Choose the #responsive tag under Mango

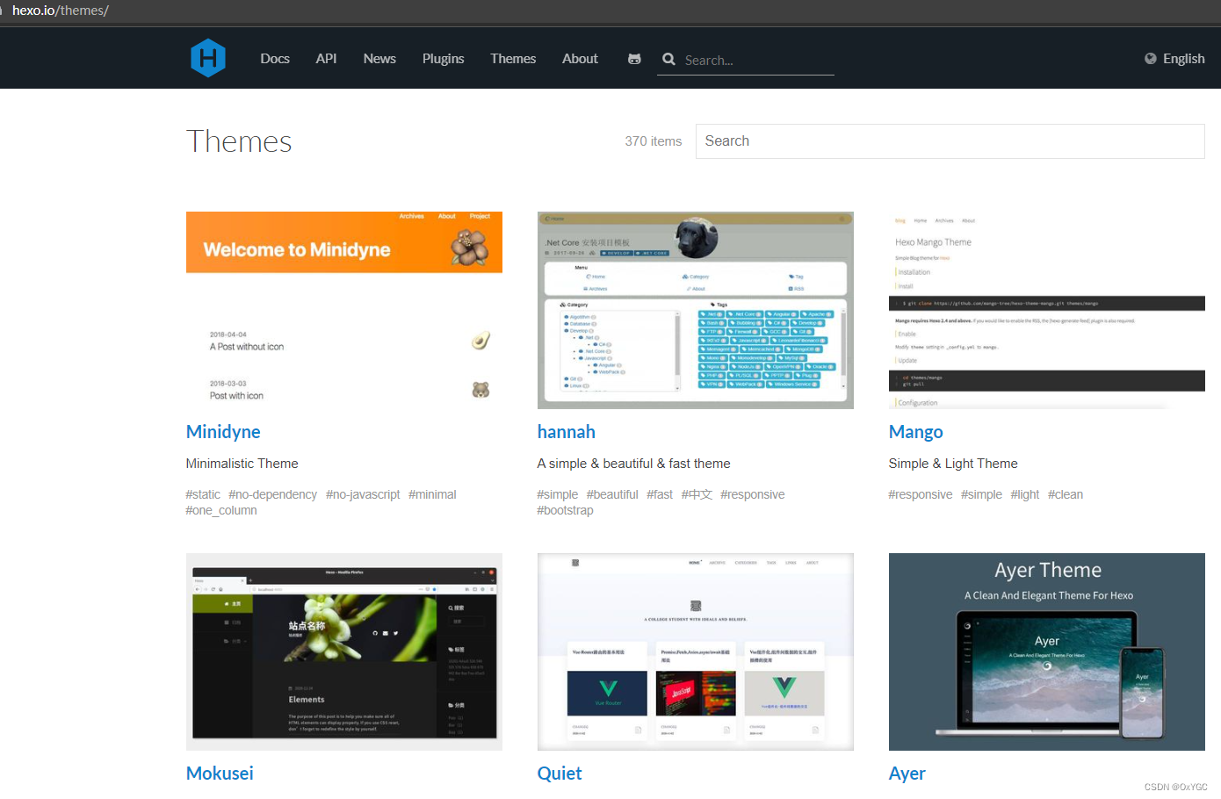coord(921,494)
